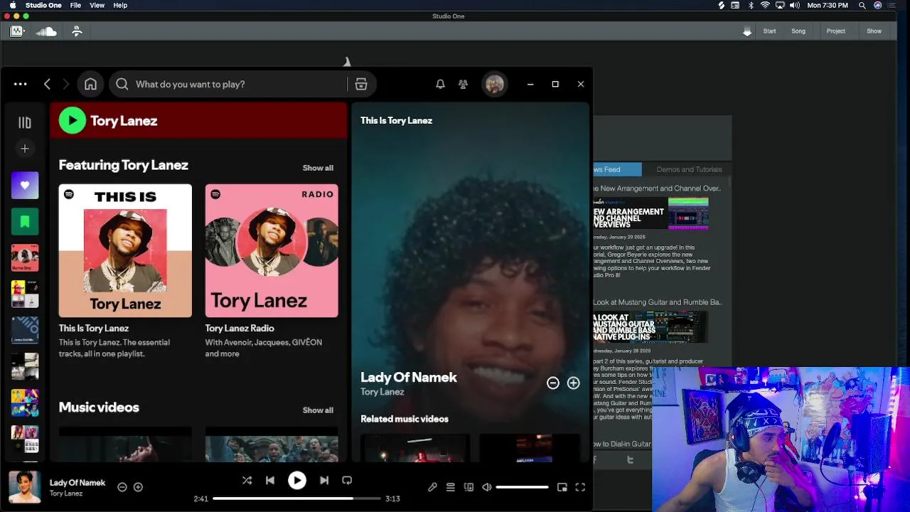Screen dimensions: 910x512
Task: Skip to next track
Action: point(324,480)
